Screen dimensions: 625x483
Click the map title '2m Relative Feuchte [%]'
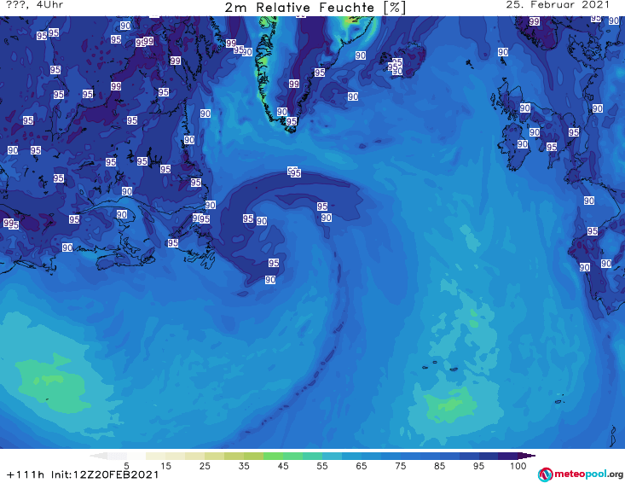pos(315,8)
